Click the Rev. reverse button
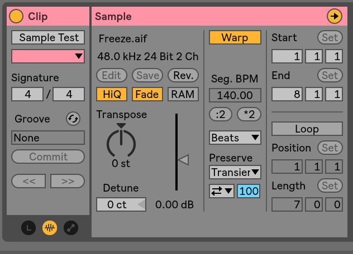Screen dimensions: 353x254 183,75
